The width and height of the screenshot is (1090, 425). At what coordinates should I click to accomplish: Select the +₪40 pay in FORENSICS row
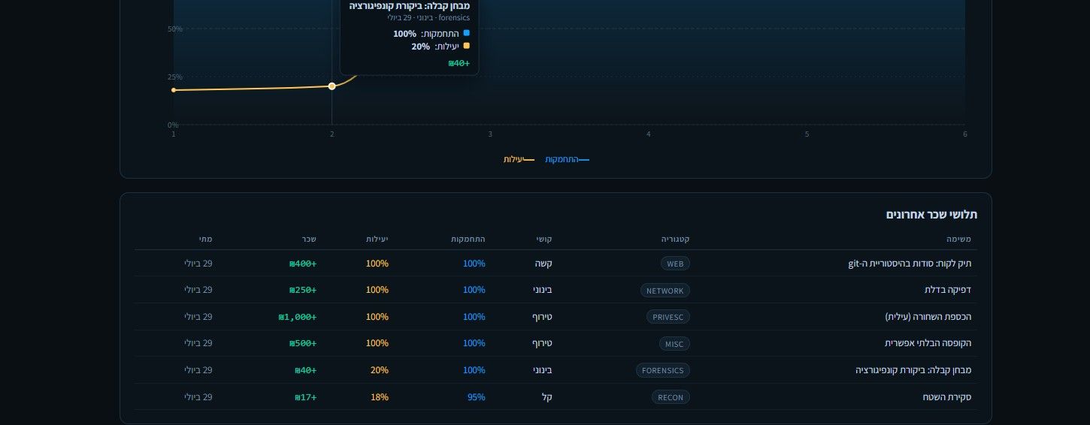coord(306,370)
